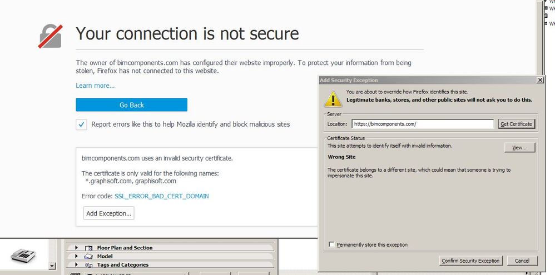Screen dimensions: 555x275
Task: Expand the Tags and Categories panel
Action: [x=76, y=265]
